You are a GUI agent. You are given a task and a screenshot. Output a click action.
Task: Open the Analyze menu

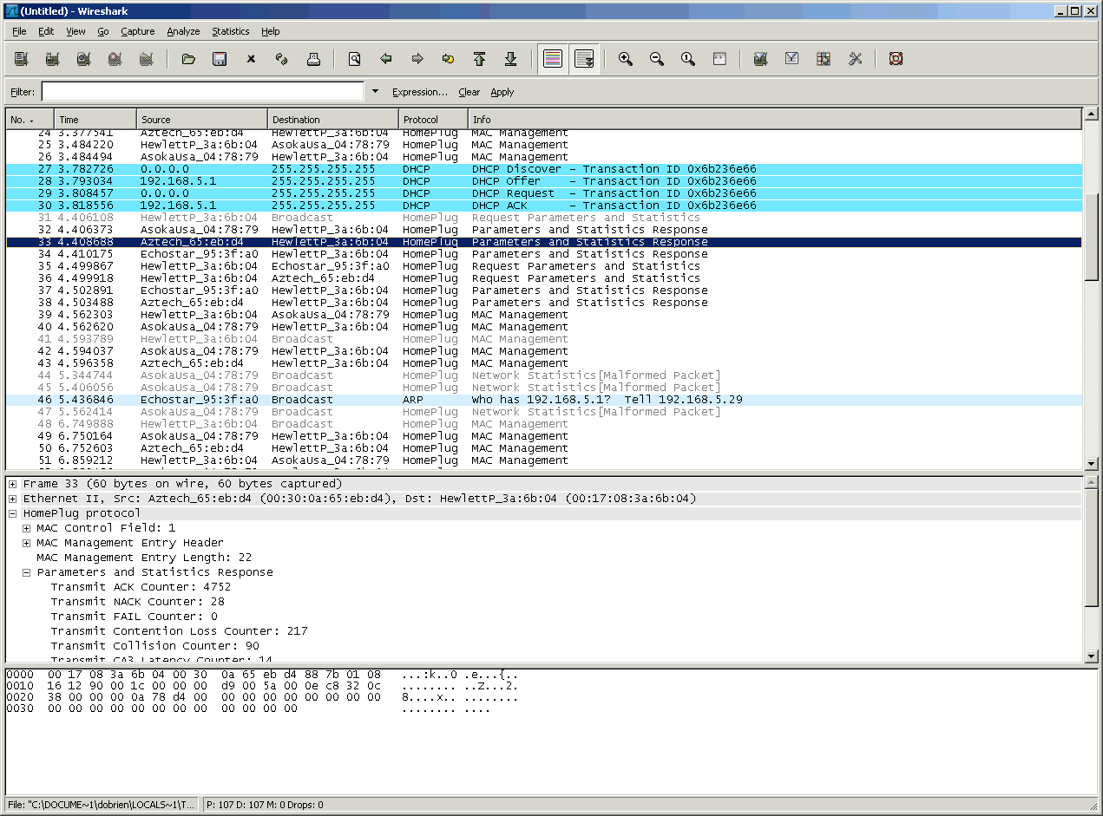coord(183,31)
